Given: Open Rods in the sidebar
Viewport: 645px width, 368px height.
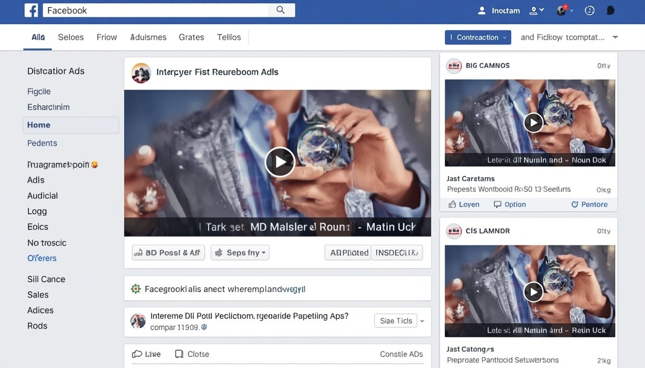Looking at the screenshot, I should (37, 326).
